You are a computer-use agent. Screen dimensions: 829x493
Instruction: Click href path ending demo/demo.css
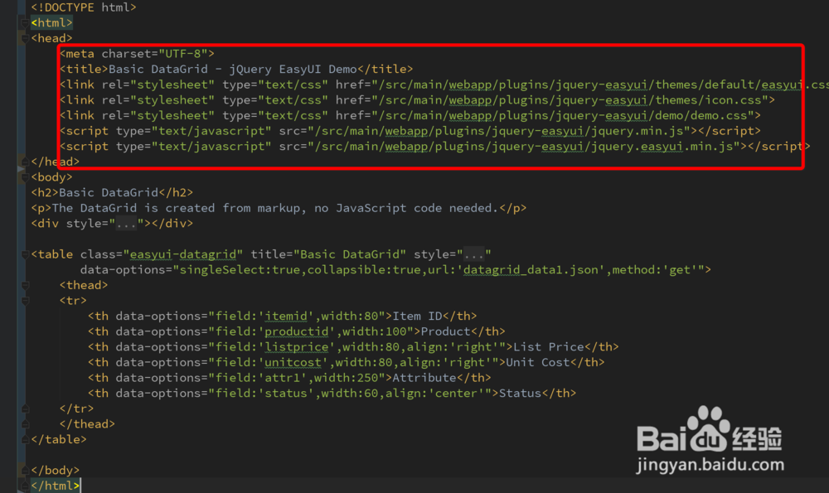[563, 115]
